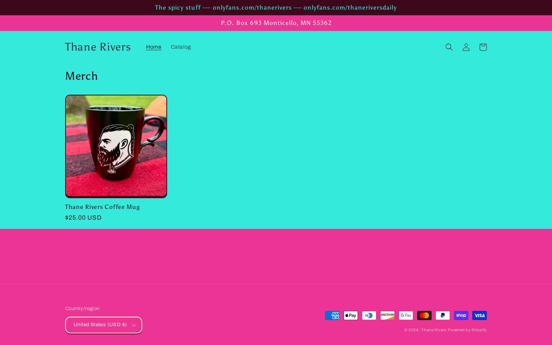This screenshot has height=345, width=552.
Task: Click the Google Pay payment icon
Action: click(406, 315)
